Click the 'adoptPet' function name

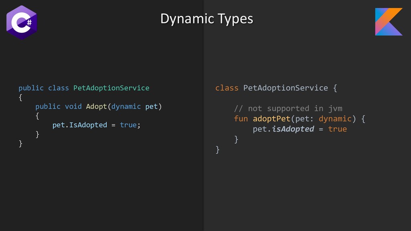(272, 119)
